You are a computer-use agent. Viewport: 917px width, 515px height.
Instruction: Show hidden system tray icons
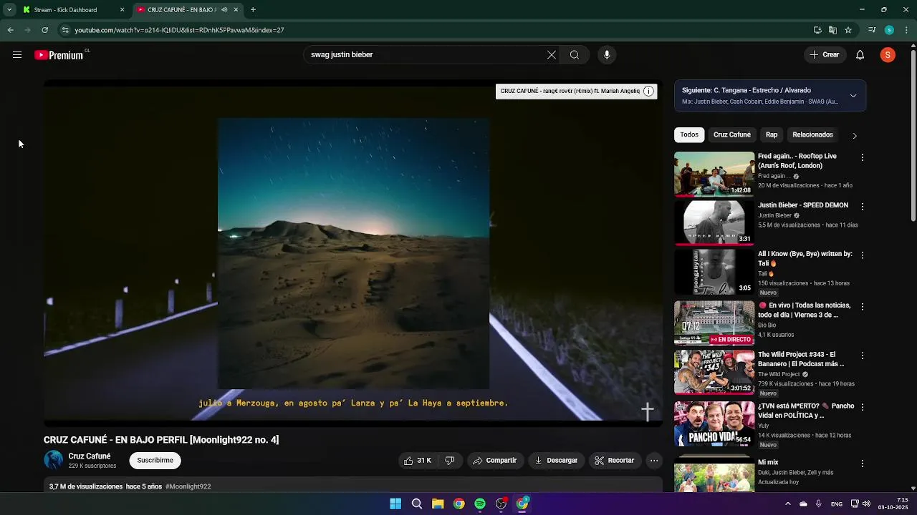click(787, 504)
